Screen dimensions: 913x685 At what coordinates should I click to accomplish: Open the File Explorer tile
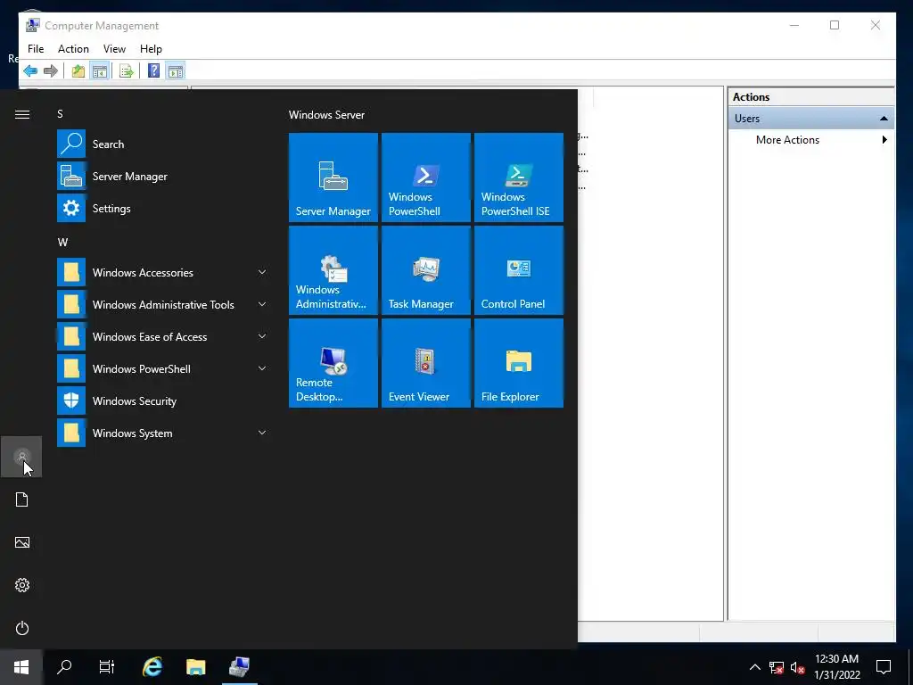point(518,362)
